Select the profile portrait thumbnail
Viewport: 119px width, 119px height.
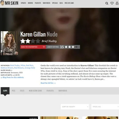click(9, 43)
